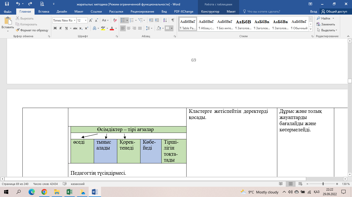Center align the paragraph text
The height and width of the screenshot is (197, 352).
[x=129, y=28]
